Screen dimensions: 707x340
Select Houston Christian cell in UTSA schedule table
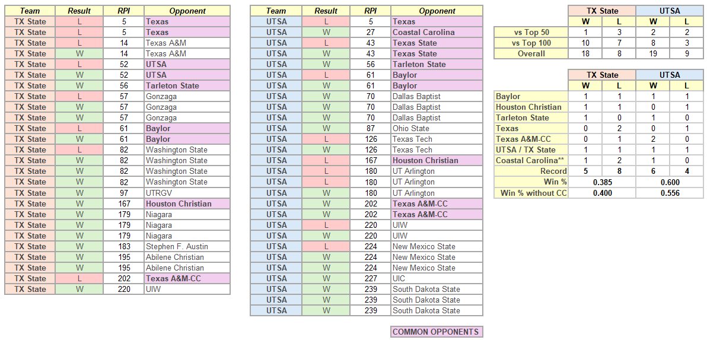tap(437, 161)
